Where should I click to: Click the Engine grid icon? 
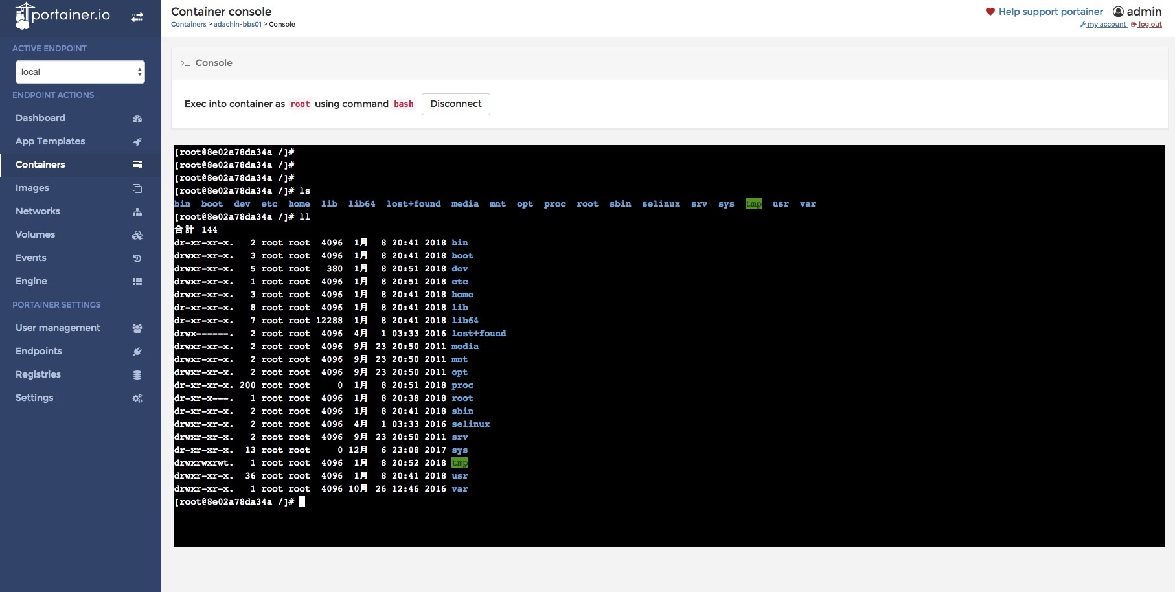[137, 282]
